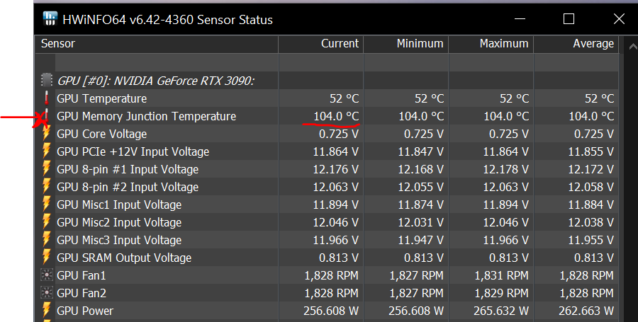
Task: Click fan icon beside GPU Fan1
Action: [47, 275]
